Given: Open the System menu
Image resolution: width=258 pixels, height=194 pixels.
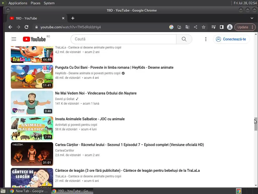Looking at the screenshot, I should pyautogui.click(x=49, y=3).
